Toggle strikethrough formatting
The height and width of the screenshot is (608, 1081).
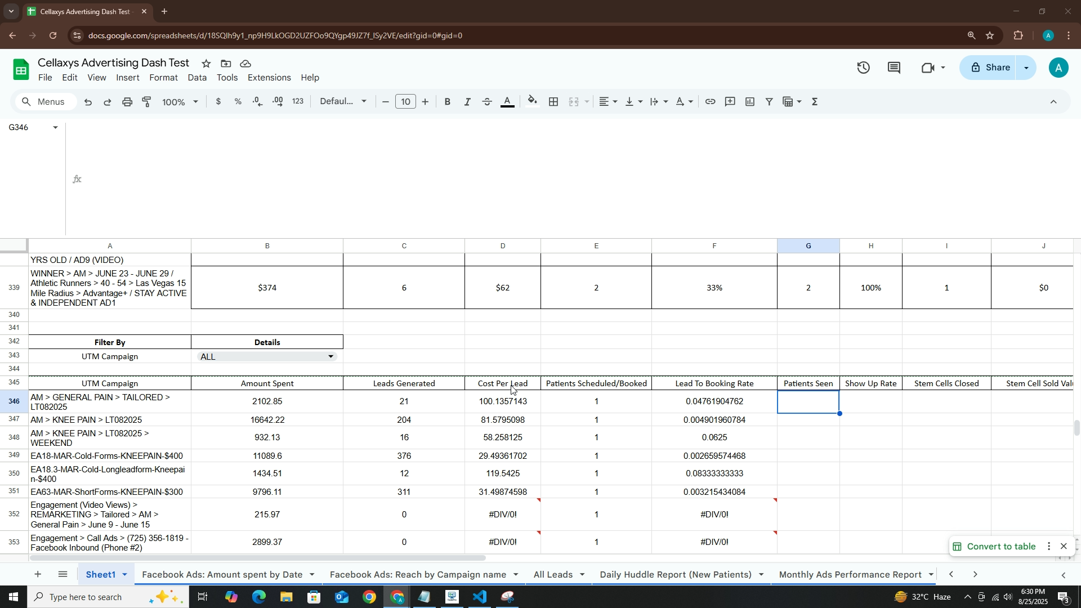tap(488, 102)
